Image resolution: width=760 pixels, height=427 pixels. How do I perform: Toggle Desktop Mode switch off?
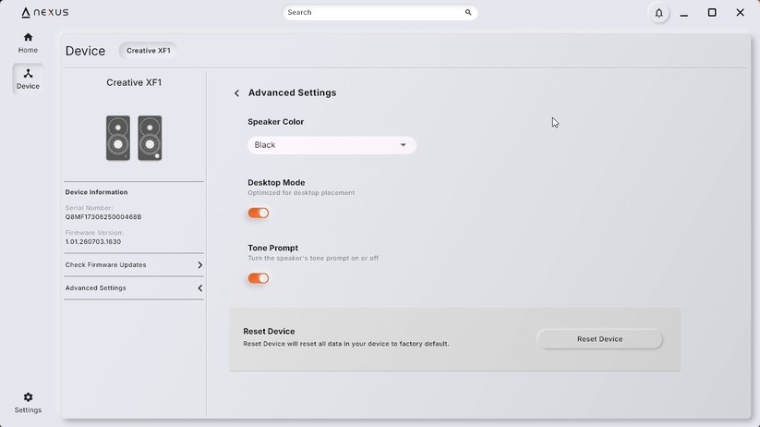pyautogui.click(x=259, y=213)
